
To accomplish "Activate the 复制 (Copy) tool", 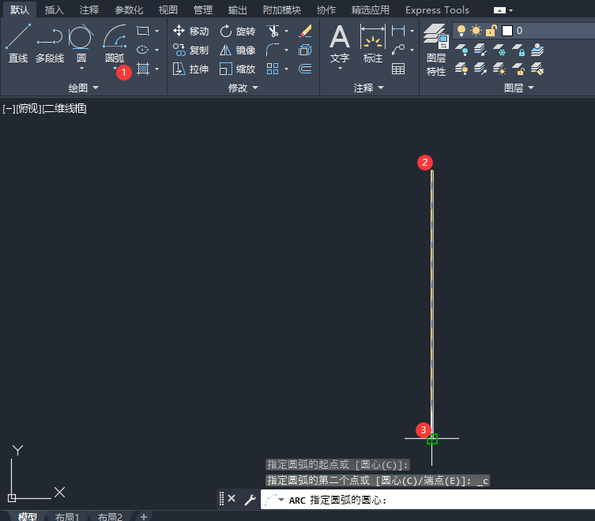I will tap(191, 50).
